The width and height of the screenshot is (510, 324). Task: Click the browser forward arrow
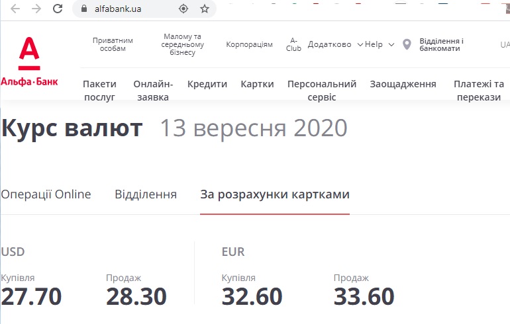(x=36, y=9)
